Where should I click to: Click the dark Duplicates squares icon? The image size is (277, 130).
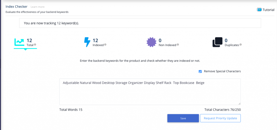[217, 42]
